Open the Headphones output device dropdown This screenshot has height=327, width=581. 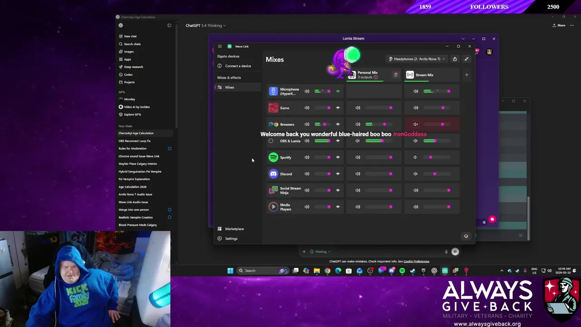(417, 59)
